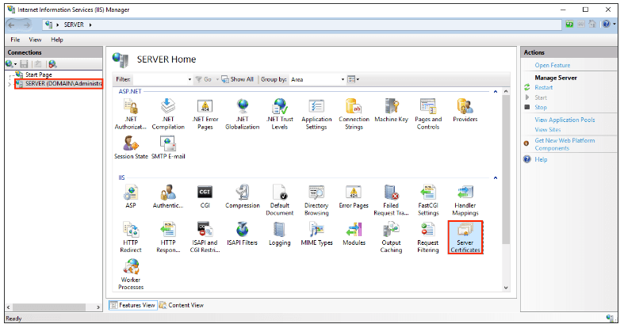Open ISAPI and CGI Restrictions

click(x=205, y=238)
